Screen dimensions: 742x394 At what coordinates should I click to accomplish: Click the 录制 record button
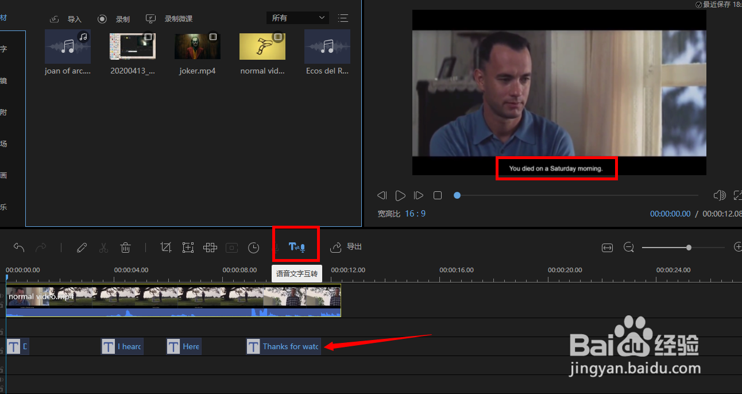114,19
